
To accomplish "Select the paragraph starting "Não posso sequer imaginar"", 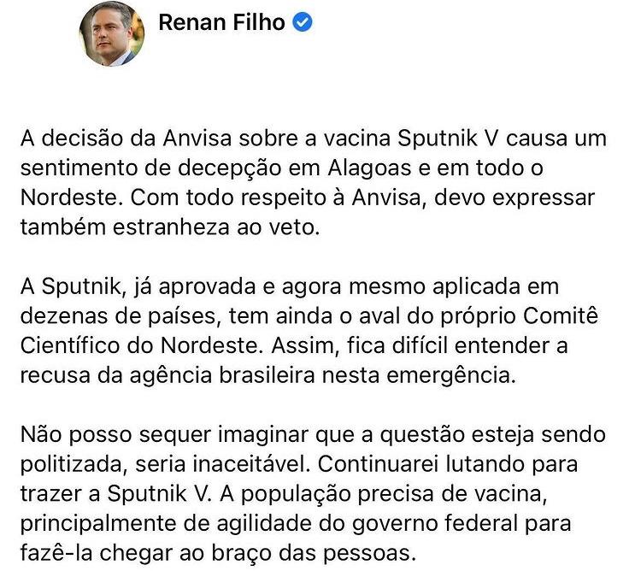I will click(x=313, y=493).
